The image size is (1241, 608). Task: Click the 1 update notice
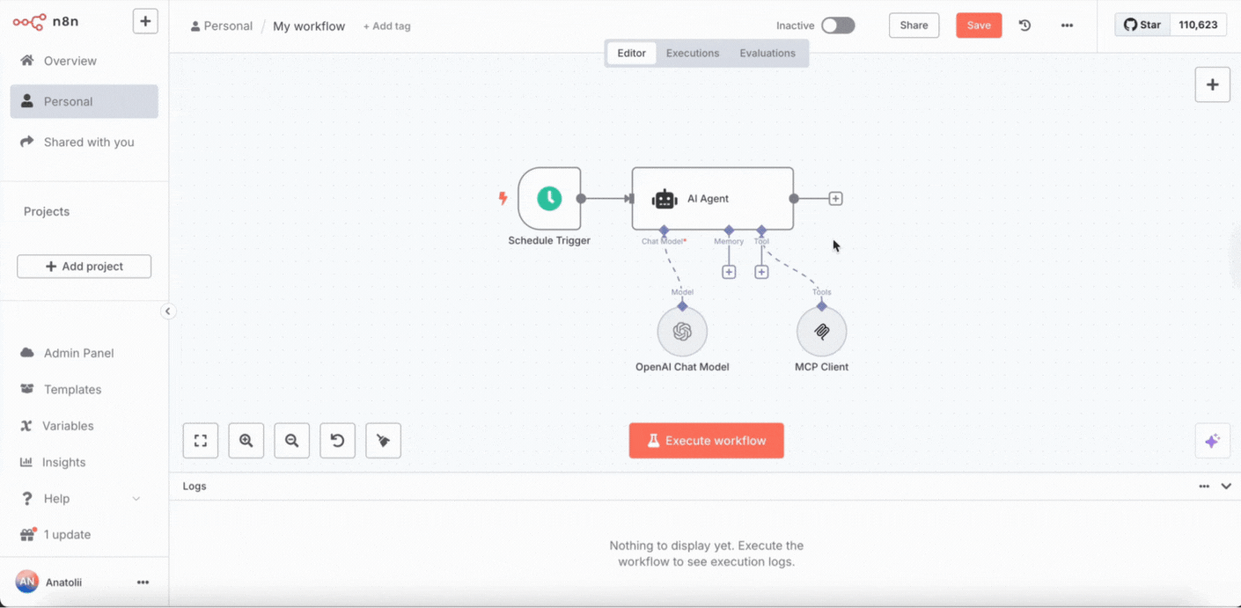84,534
